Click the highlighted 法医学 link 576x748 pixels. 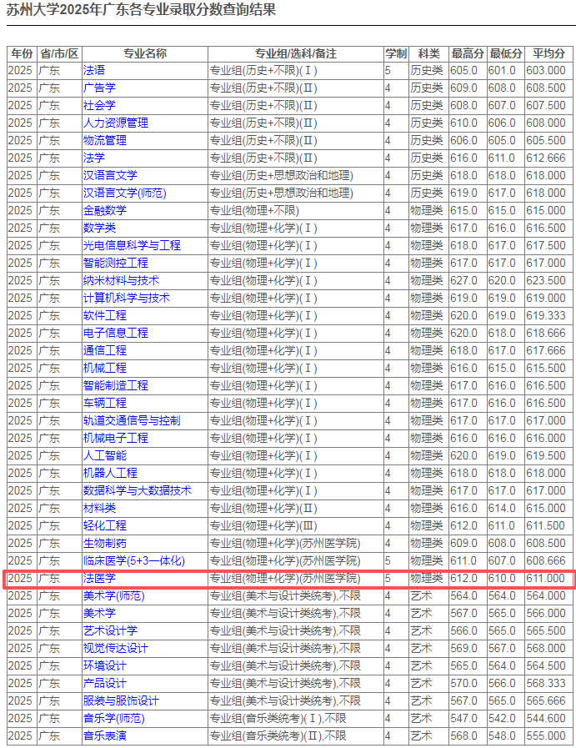click(99, 578)
